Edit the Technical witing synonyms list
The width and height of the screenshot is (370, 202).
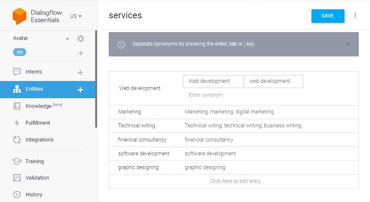coord(243,126)
